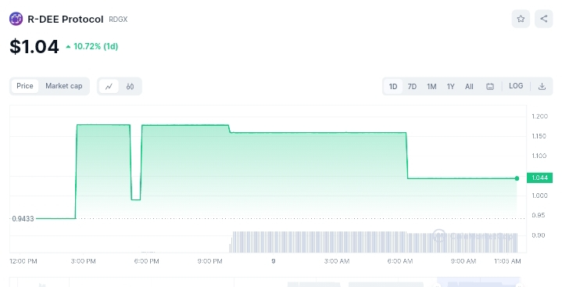Choose the 1Y time range
The width and height of the screenshot is (562, 287).
pos(450,87)
